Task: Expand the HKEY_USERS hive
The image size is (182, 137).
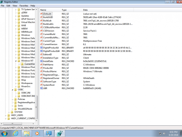Action: tap(5, 115)
